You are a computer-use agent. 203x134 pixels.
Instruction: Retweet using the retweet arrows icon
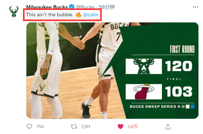point(74,126)
